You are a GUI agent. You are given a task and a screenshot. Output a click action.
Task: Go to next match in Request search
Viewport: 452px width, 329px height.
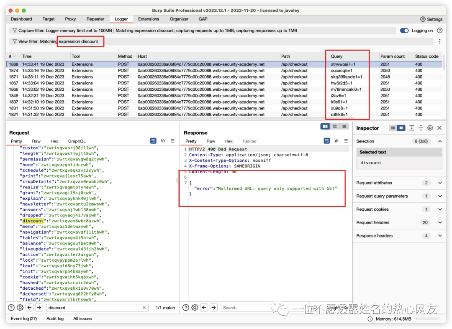(x=39, y=308)
